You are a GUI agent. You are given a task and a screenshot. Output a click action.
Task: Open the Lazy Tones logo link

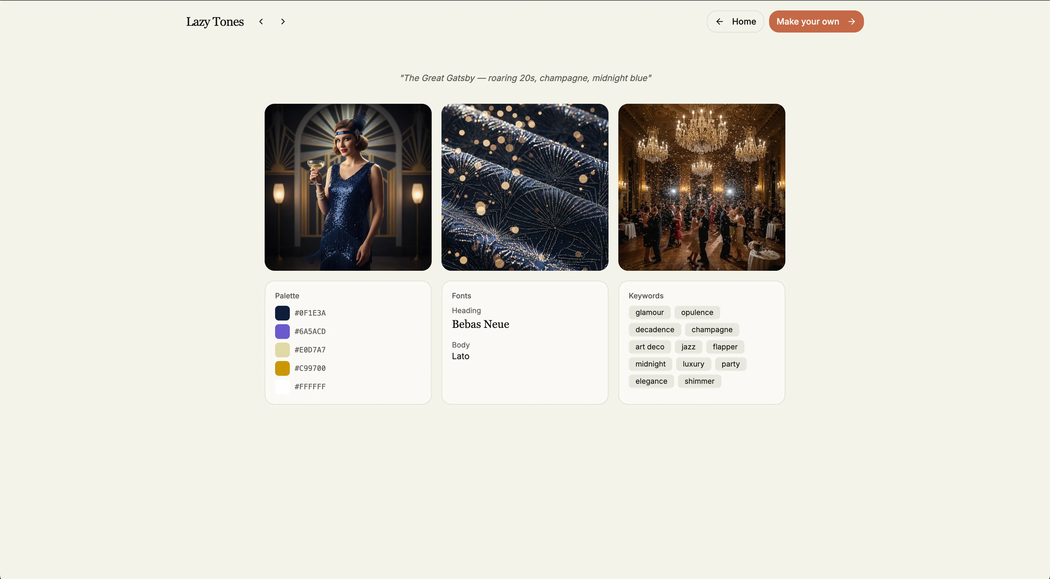click(x=215, y=21)
